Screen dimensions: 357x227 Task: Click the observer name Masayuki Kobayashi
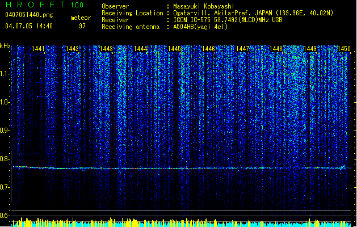coord(204,6)
